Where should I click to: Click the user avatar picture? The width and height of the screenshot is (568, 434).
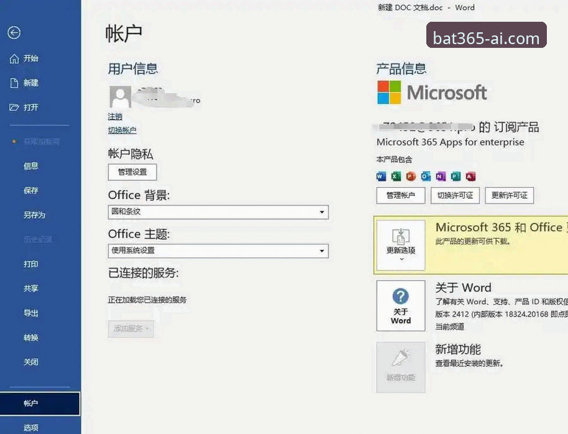121,96
